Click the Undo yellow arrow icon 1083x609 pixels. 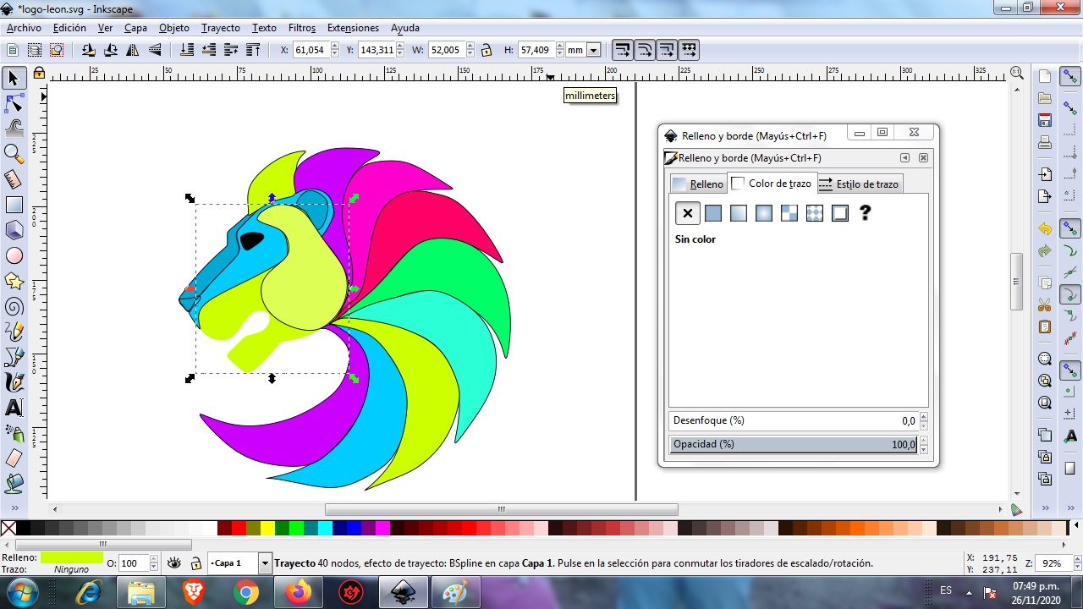tap(1045, 229)
